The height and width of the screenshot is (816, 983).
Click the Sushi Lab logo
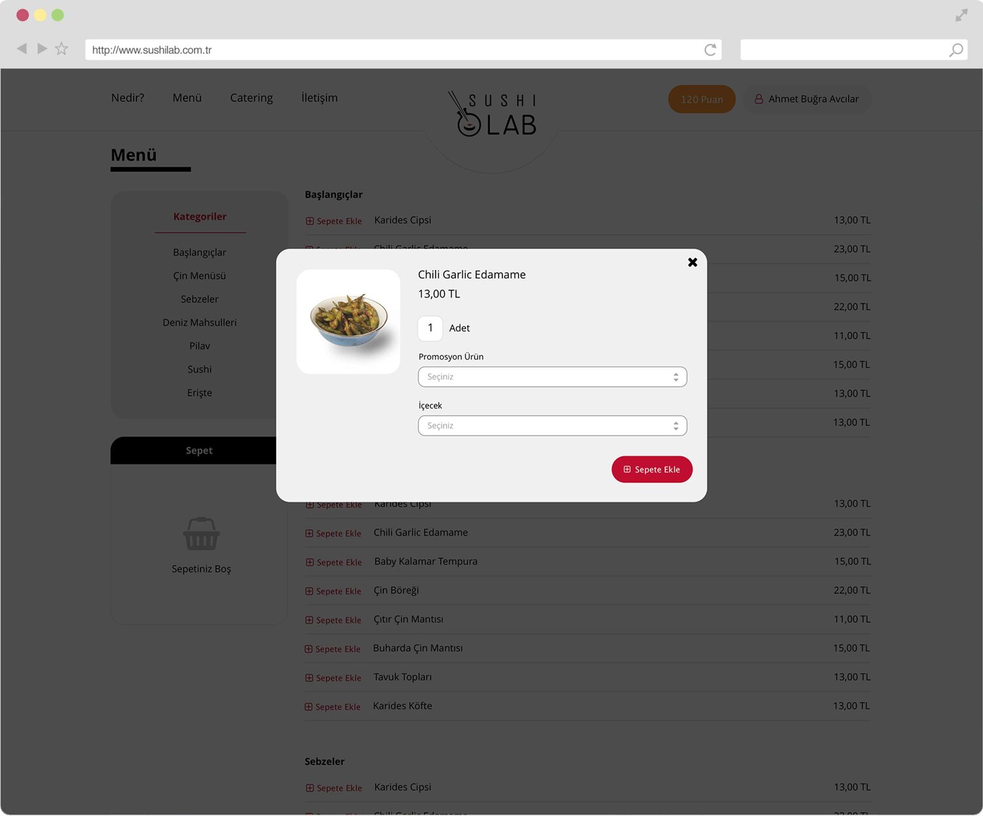(492, 113)
